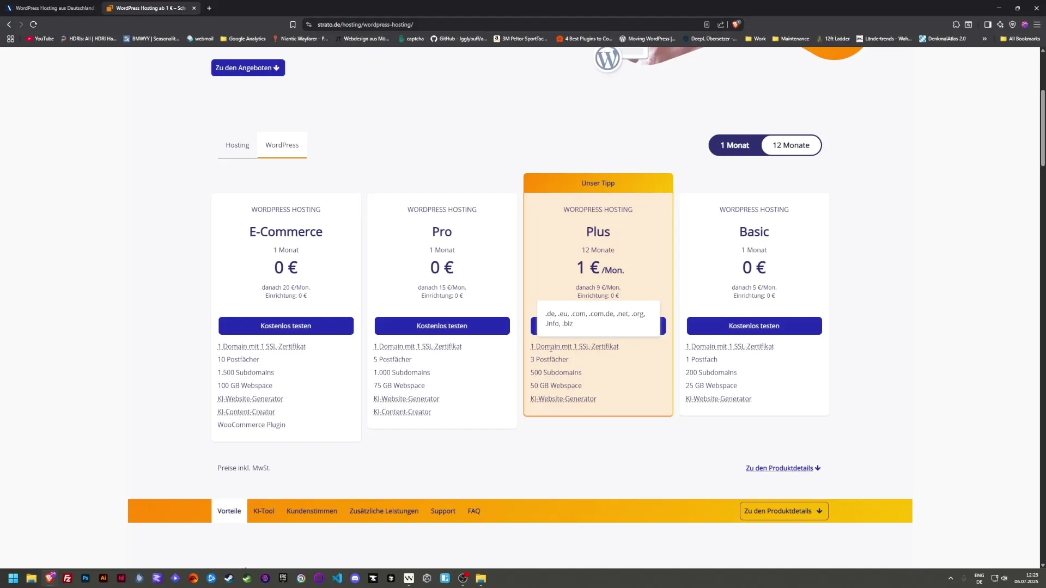Toggle the browser sidebar panel
The height and width of the screenshot is (588, 1046).
tap(988, 24)
